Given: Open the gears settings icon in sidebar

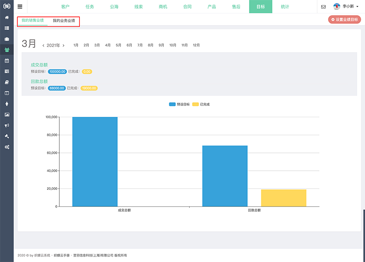Looking at the screenshot, I should click(6, 147).
